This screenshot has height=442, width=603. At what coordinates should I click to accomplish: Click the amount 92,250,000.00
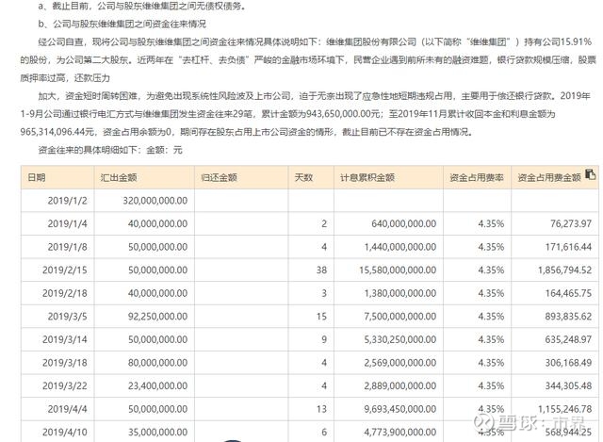point(157,317)
